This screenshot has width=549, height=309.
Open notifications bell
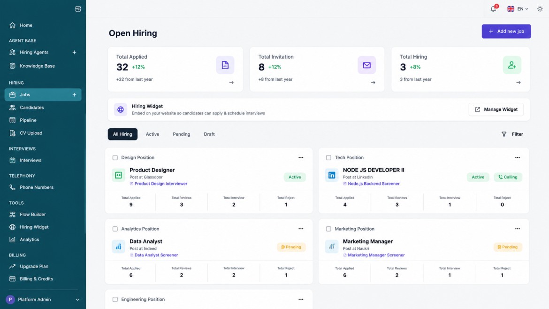pyautogui.click(x=493, y=9)
